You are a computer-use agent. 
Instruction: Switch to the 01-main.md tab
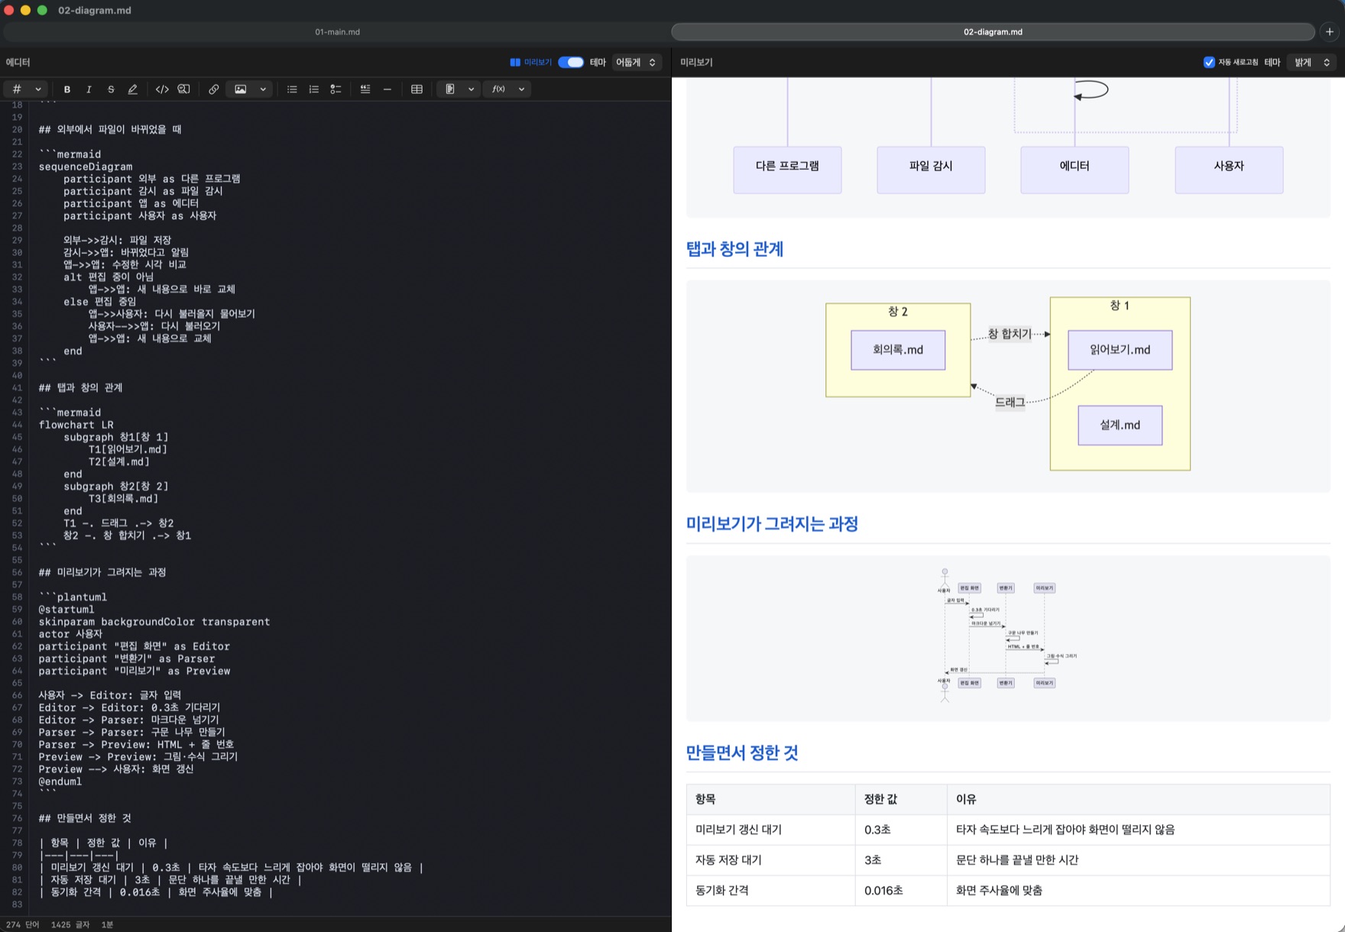click(x=337, y=32)
